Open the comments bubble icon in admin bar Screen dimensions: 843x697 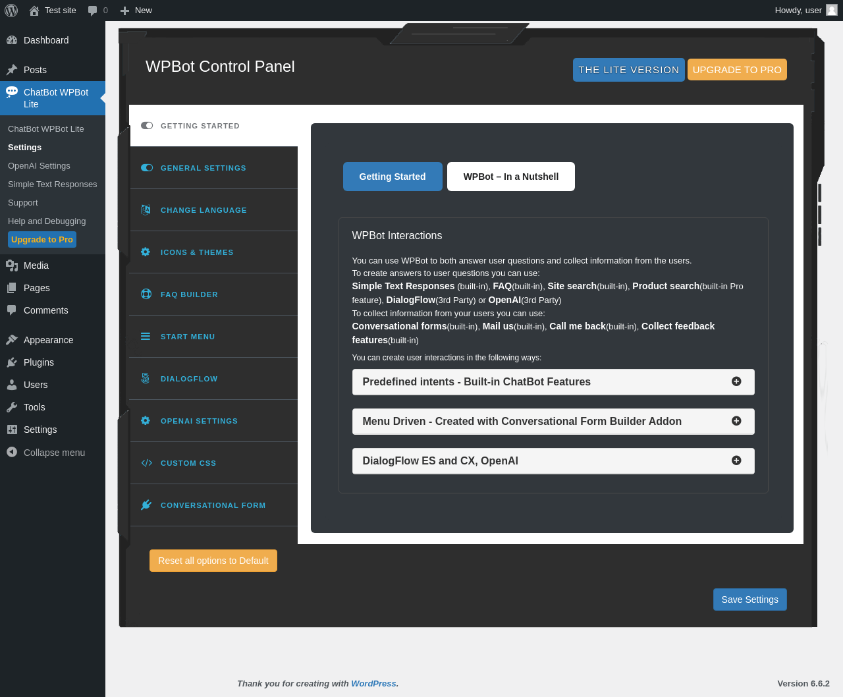[x=93, y=11]
